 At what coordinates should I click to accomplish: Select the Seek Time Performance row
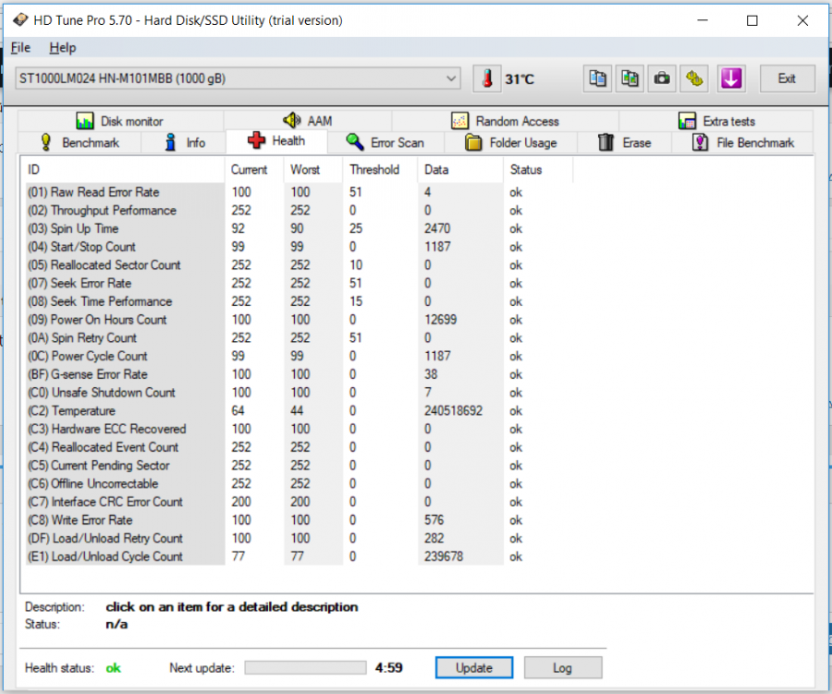click(x=299, y=301)
